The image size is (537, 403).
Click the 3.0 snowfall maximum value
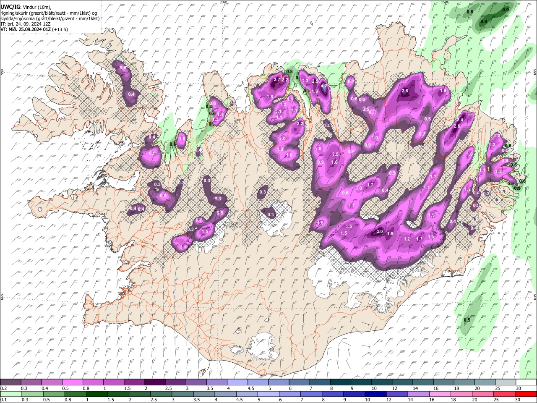coord(380,232)
